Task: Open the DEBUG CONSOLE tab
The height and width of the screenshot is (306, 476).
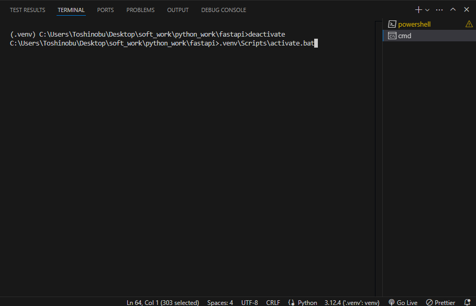Action: click(x=224, y=9)
